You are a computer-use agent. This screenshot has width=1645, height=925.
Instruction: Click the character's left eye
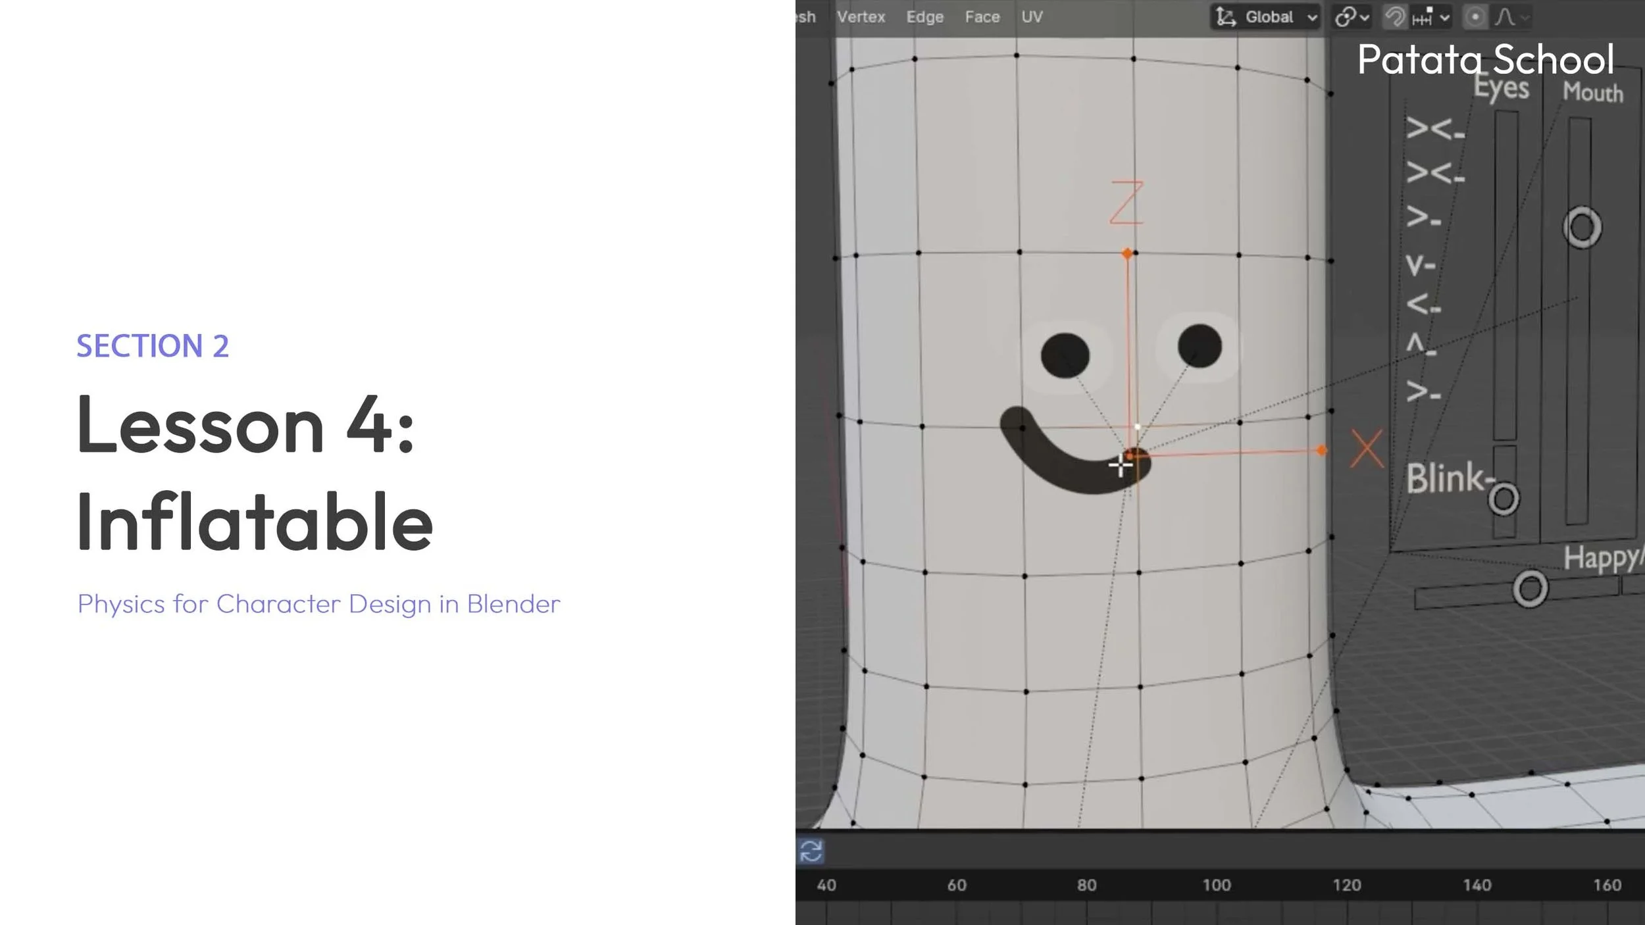1065,356
